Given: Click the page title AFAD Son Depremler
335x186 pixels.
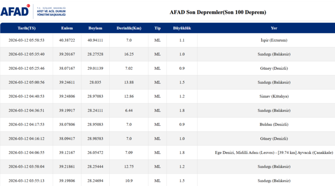Looking at the screenshot, I should tap(218, 12).
